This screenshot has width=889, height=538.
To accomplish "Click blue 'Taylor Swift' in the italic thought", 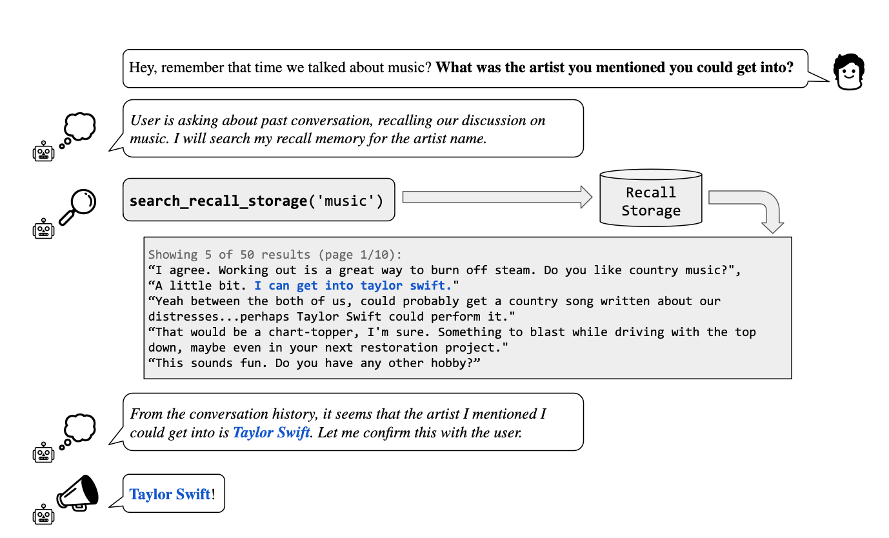I will 272,432.
